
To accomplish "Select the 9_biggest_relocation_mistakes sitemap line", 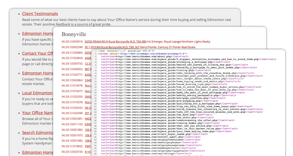I will point(188,59).
